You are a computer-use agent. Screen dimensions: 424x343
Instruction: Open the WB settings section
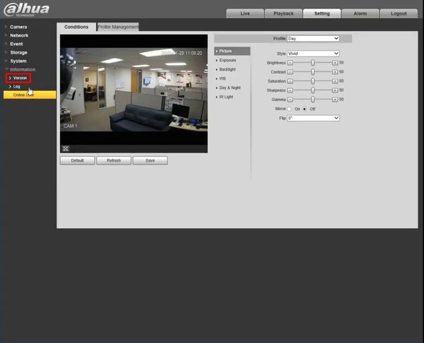tap(223, 78)
